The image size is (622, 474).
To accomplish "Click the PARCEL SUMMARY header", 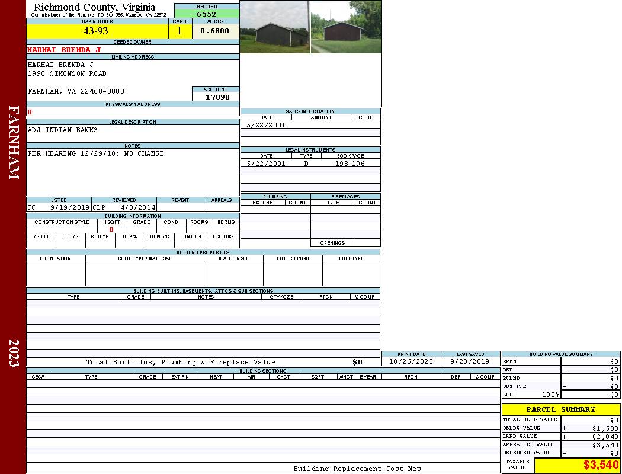I will [x=561, y=409].
